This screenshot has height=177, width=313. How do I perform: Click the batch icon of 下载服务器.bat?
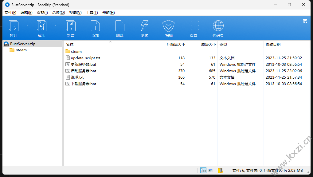click(68, 84)
